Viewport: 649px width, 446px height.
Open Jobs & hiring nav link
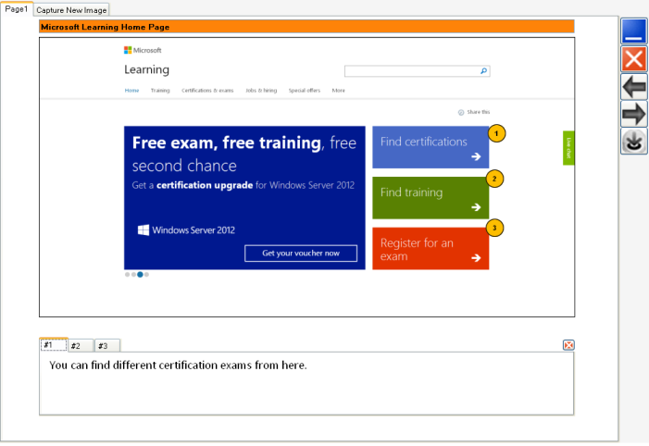pos(261,90)
